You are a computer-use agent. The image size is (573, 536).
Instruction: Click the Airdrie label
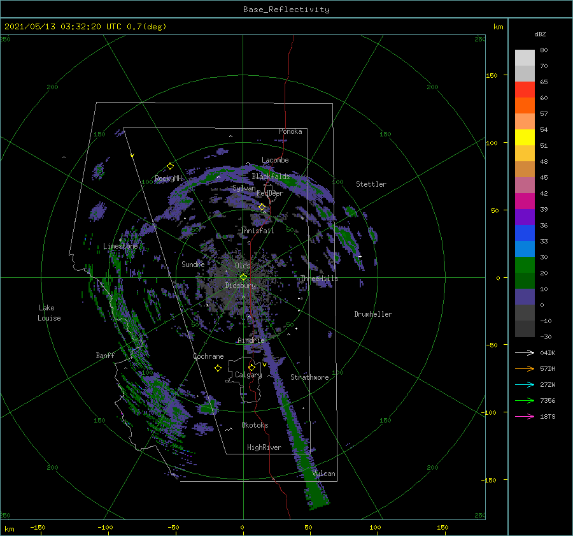tap(251, 340)
